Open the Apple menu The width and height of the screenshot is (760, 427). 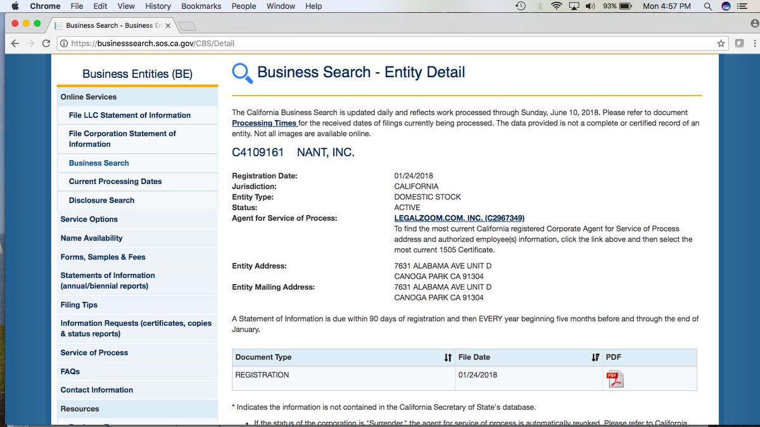pyautogui.click(x=15, y=6)
